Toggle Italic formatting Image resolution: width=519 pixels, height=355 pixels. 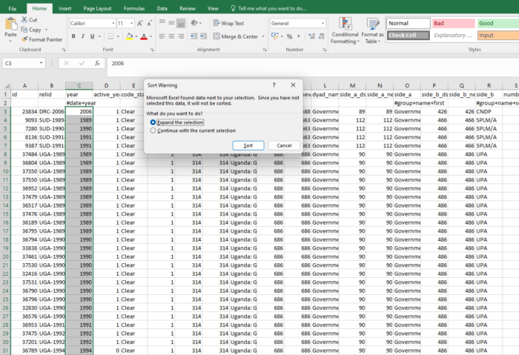[x=83, y=36]
